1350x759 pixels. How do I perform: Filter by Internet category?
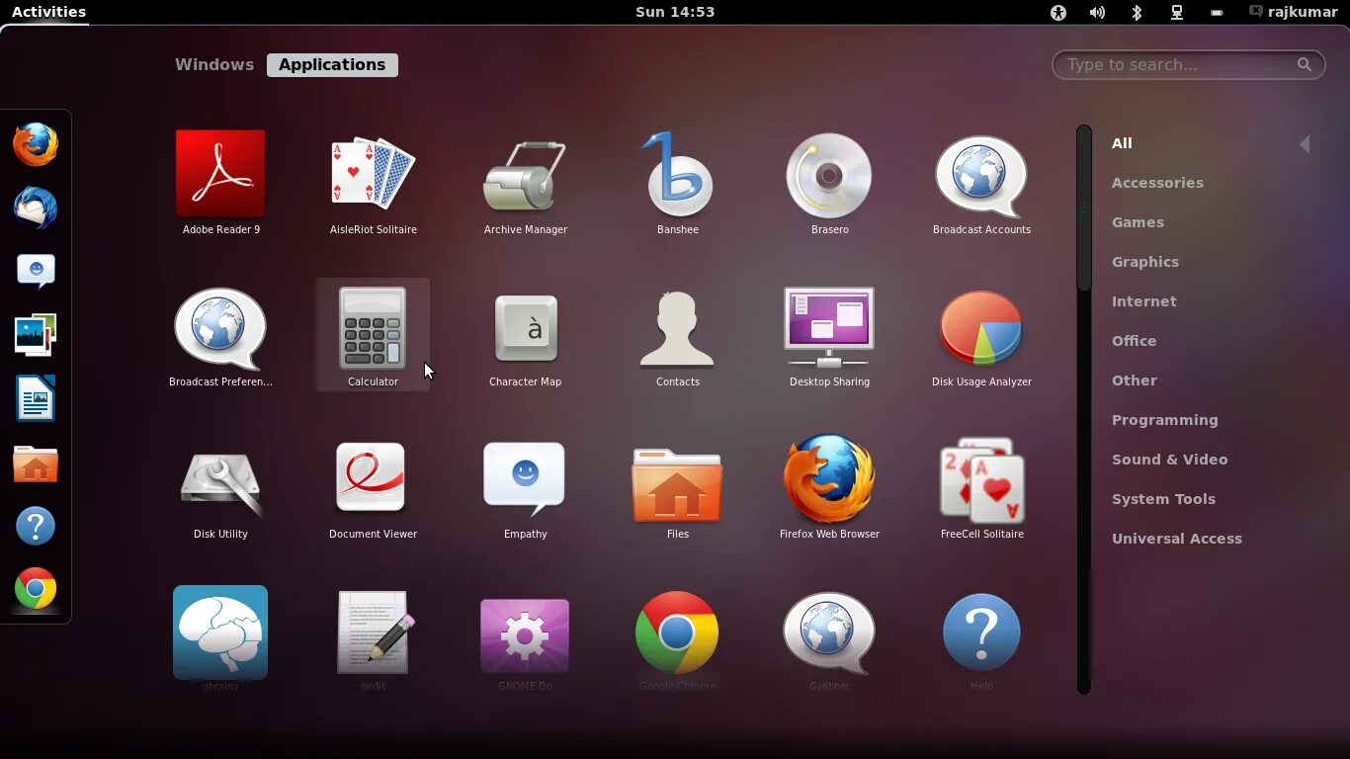pyautogui.click(x=1143, y=301)
